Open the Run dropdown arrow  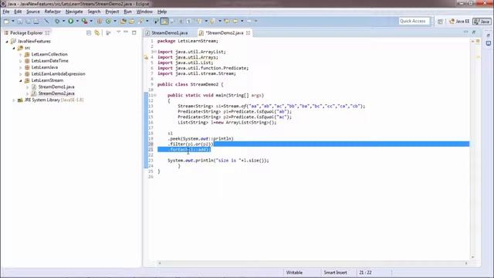pyautogui.click(x=77, y=21)
